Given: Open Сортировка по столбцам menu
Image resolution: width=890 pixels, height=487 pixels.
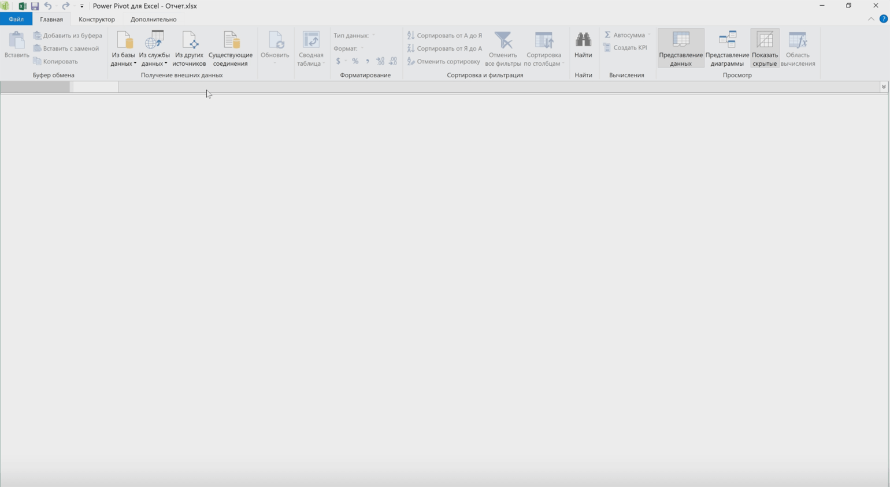Looking at the screenshot, I should (x=544, y=48).
